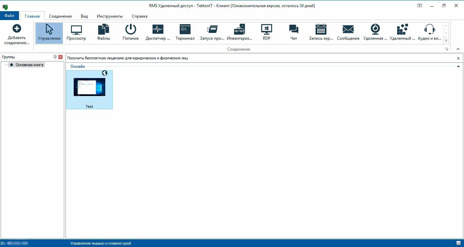
Task: Collapse the Онлайн group section
Action: [x=458, y=66]
